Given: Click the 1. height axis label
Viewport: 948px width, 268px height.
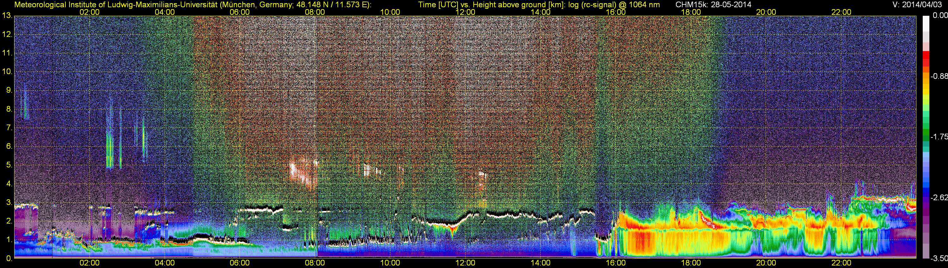Looking at the screenshot, I should coord(9,240).
